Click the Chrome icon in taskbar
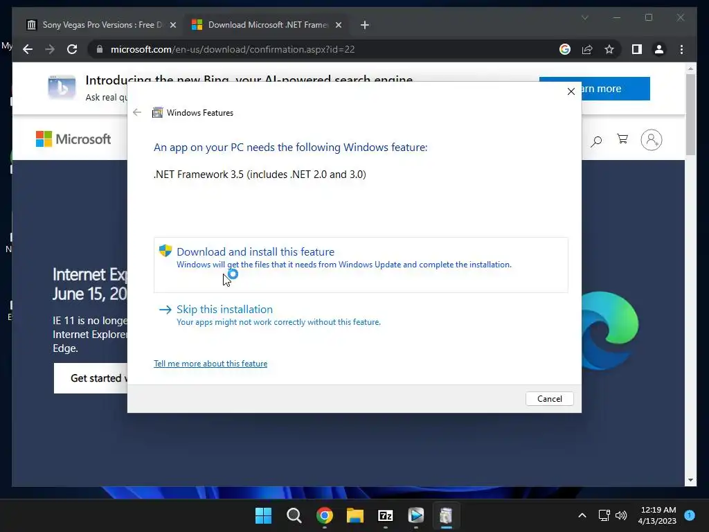 (x=325, y=515)
